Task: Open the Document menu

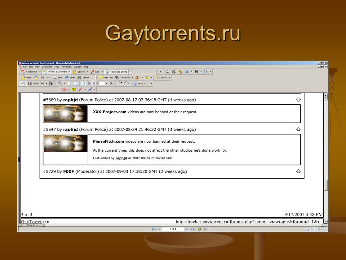Action: pyautogui.click(x=47, y=67)
